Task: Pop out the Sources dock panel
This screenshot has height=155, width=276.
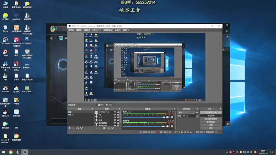Action: coord(120,109)
